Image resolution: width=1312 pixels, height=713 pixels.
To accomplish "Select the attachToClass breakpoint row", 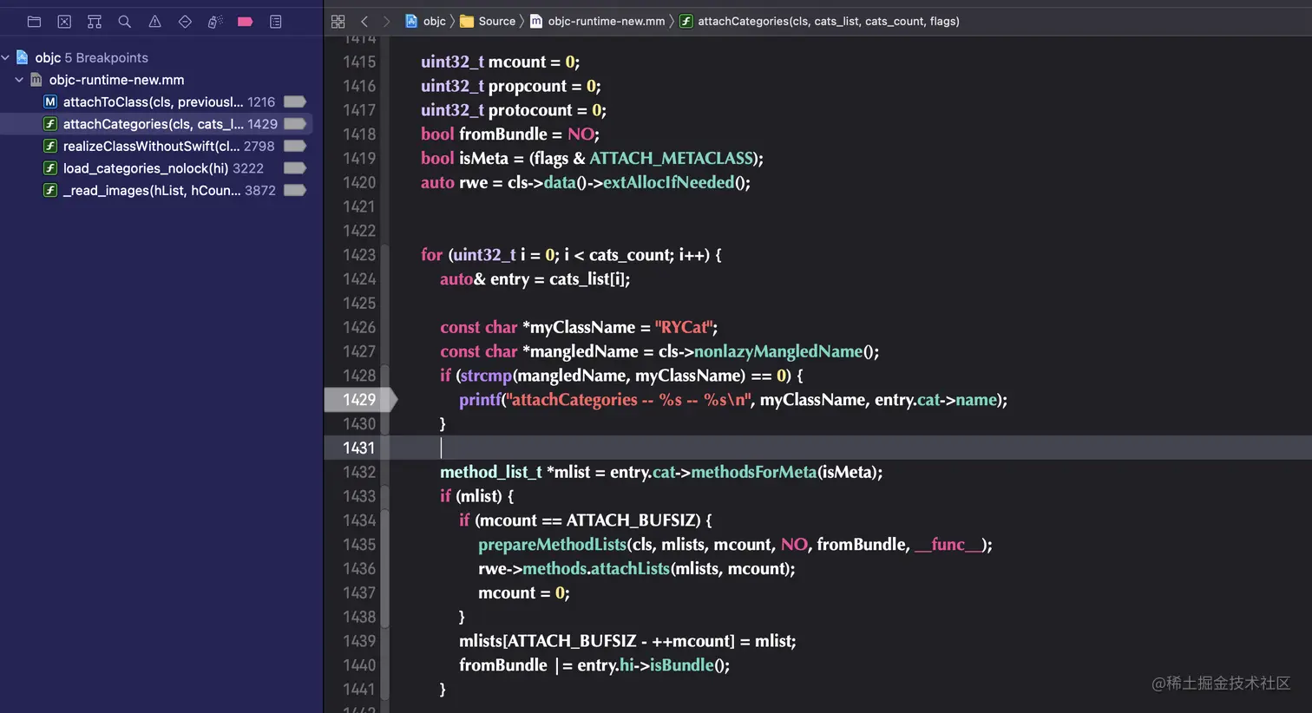I will (156, 101).
